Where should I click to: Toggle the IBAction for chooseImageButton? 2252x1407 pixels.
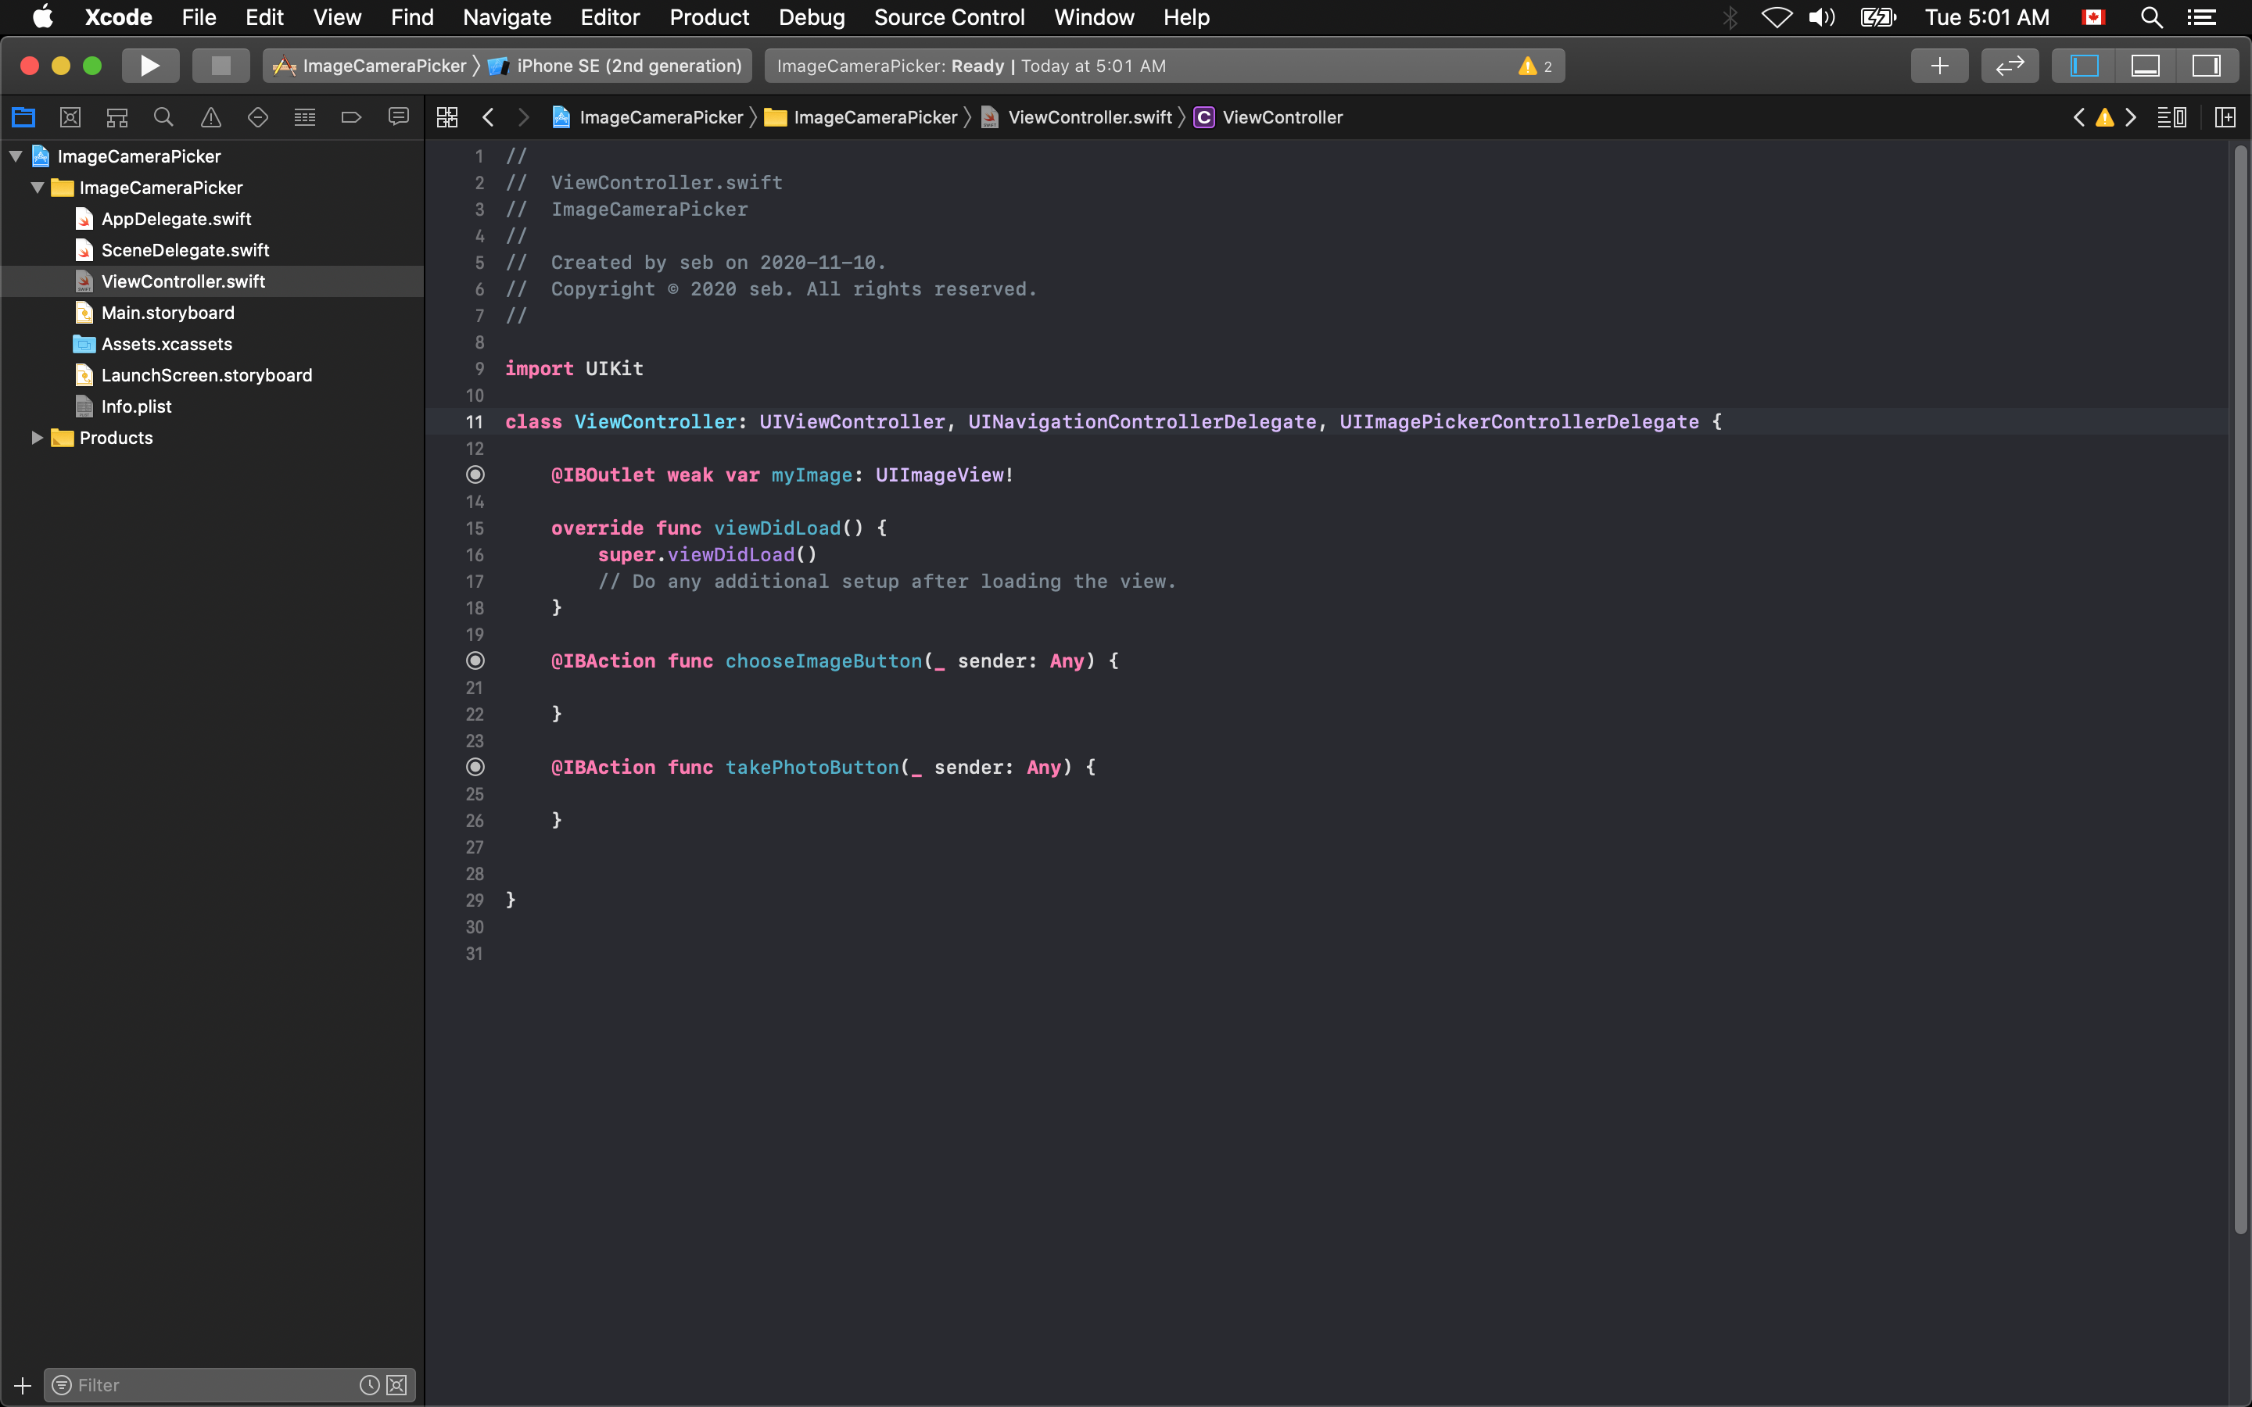475,660
